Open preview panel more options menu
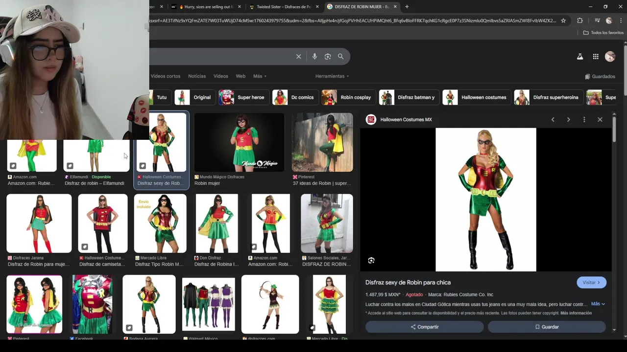627x352 pixels. click(x=584, y=120)
